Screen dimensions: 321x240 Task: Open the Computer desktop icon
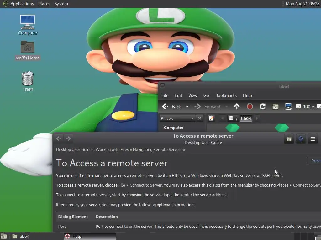(28, 25)
